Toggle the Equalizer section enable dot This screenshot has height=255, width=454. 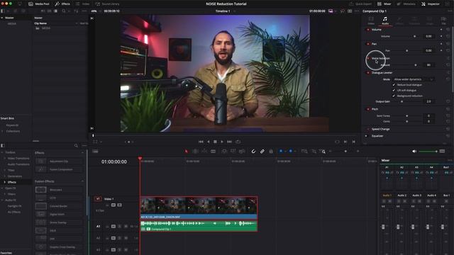366,135
